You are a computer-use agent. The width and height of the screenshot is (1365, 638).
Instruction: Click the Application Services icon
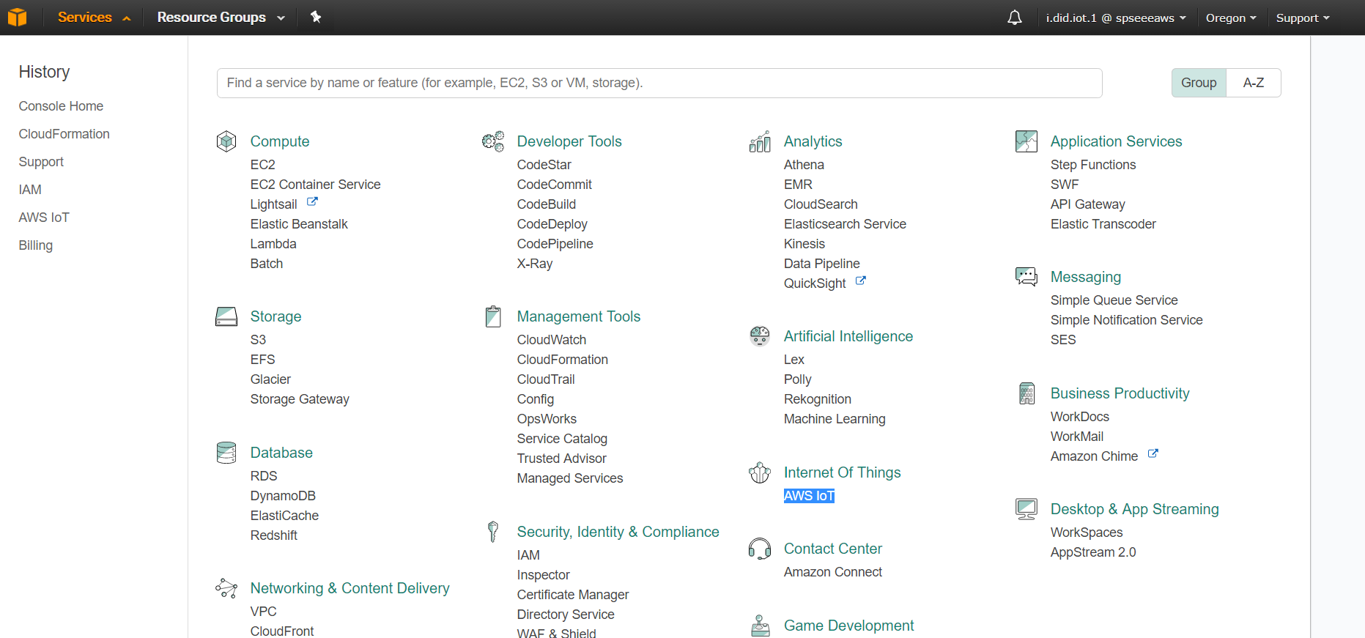click(1026, 141)
